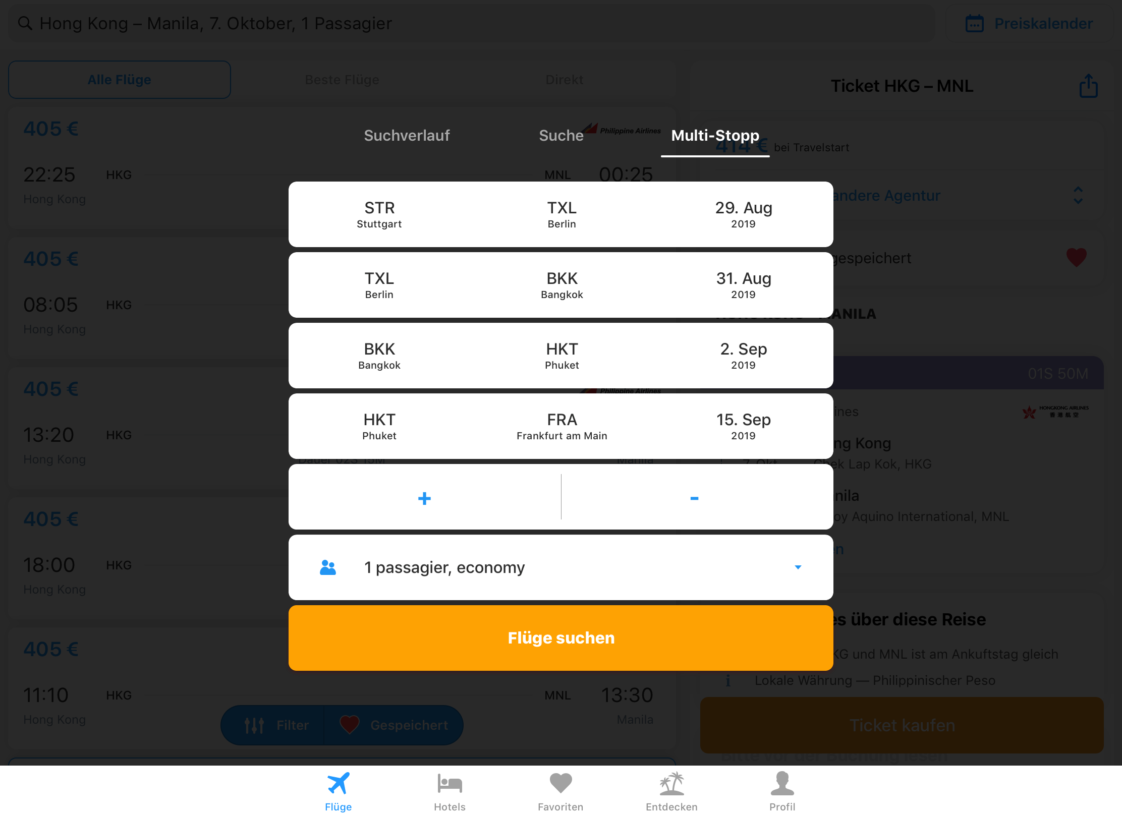
Task: Open the 1 passagier, economy selector
Action: tap(560, 567)
